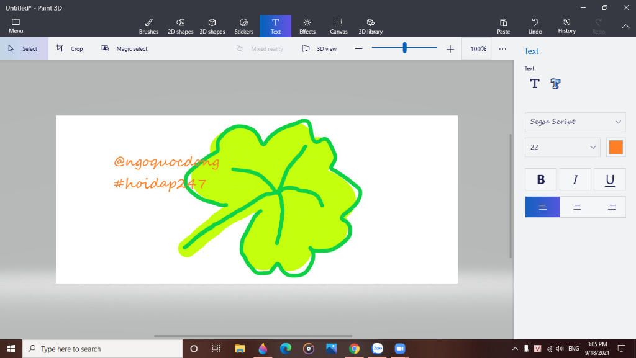Open the volume control in system tray

[560, 349]
